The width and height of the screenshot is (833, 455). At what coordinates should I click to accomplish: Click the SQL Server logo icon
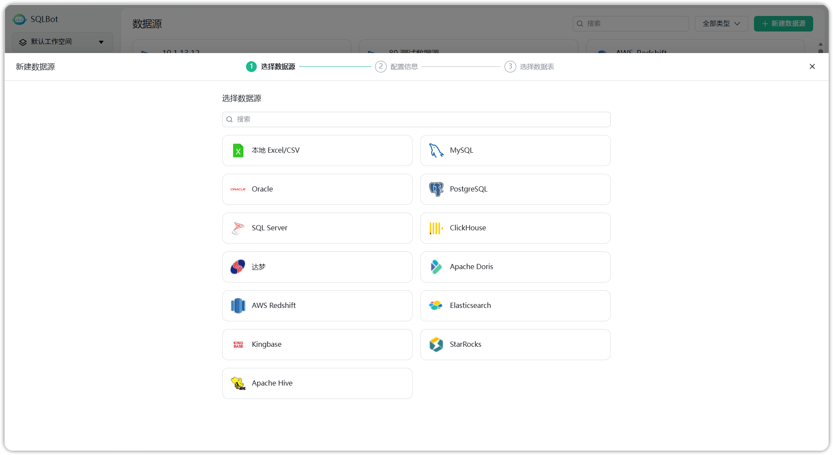pyautogui.click(x=238, y=228)
